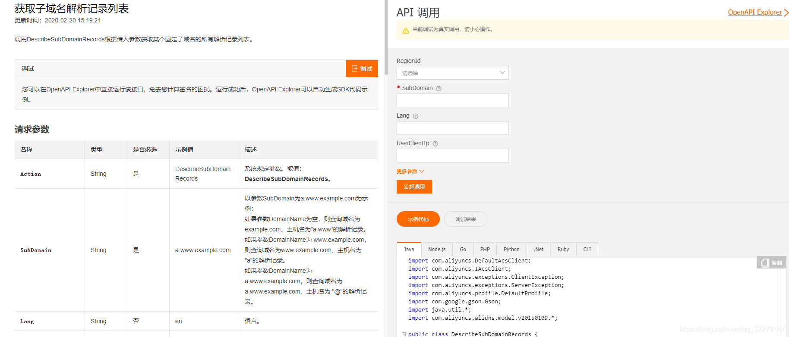Click the SubDomain help question icon
789x337 pixels.
[x=439, y=88]
